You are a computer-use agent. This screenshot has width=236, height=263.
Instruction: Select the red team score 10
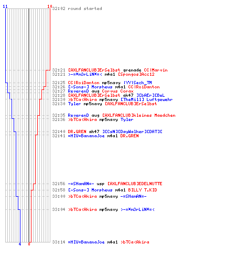click(50, 6)
